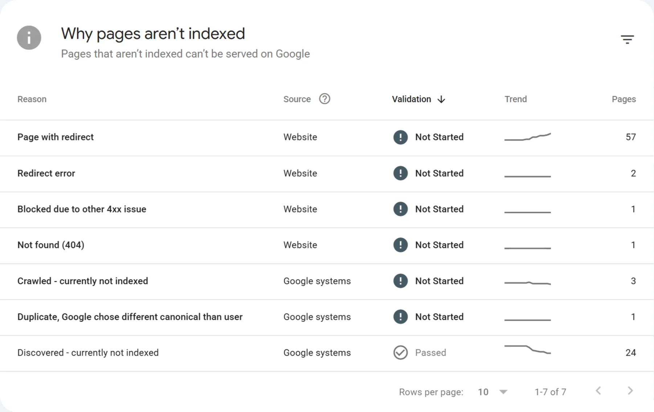Go to the previous page of results
Viewport: 654px width, 412px height.
[x=598, y=391]
